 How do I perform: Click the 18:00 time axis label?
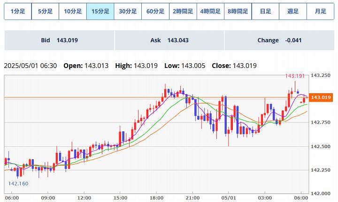[x=156, y=198]
